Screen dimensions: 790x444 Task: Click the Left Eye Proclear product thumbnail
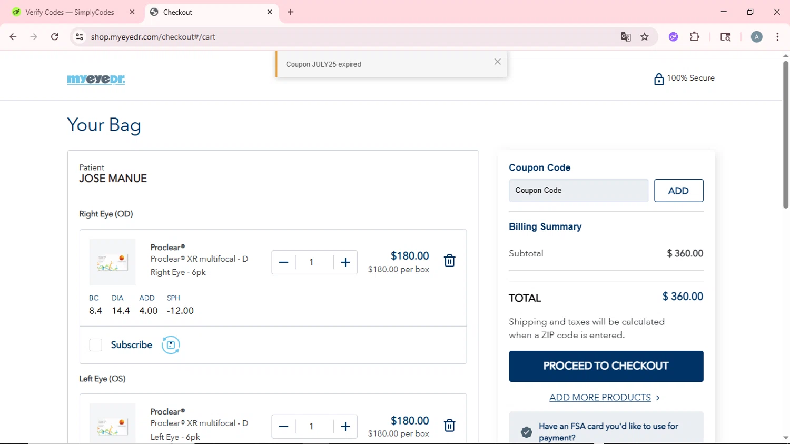click(112, 423)
